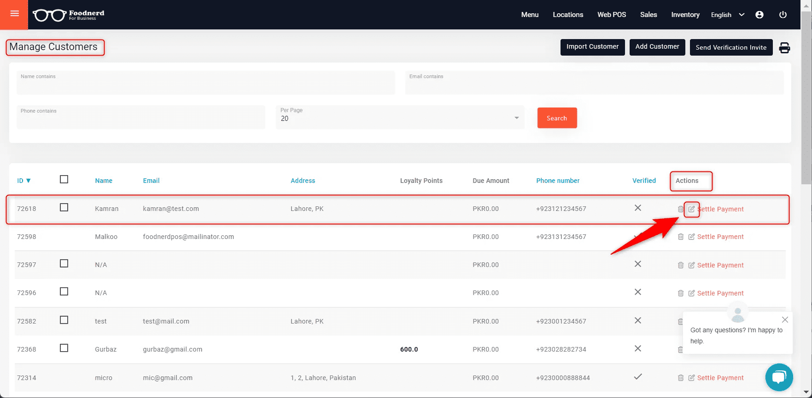Image resolution: width=812 pixels, height=398 pixels.
Task: Settle Payment for customer 72597
Action: click(720, 265)
